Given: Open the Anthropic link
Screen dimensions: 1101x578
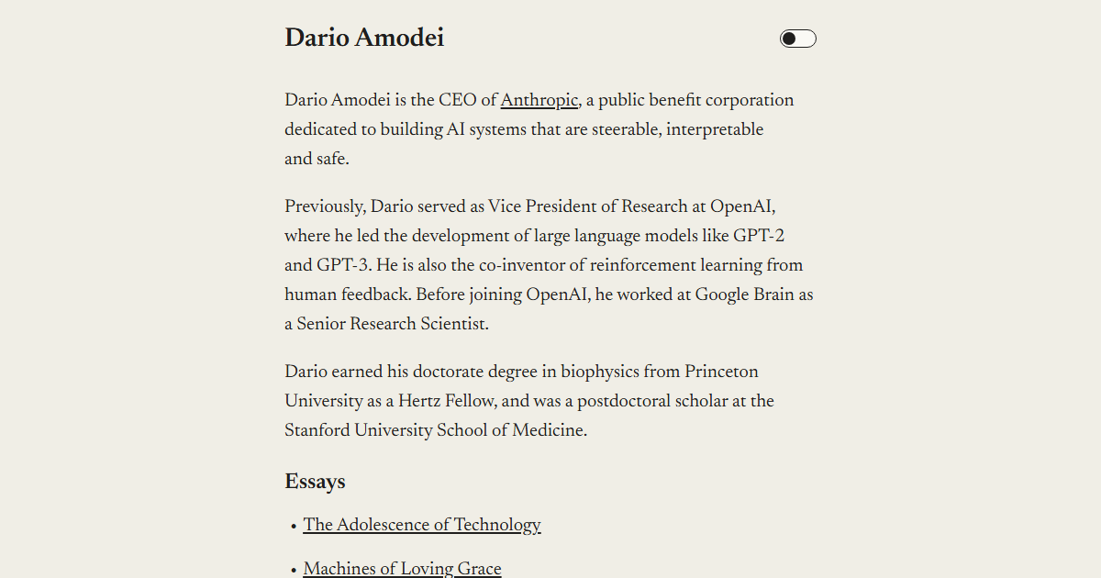Looking at the screenshot, I should pos(539,100).
